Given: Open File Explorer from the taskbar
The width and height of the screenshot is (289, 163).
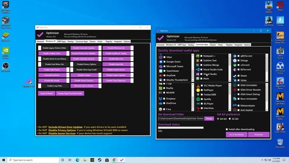Looking at the screenshot, I should coord(85,160).
